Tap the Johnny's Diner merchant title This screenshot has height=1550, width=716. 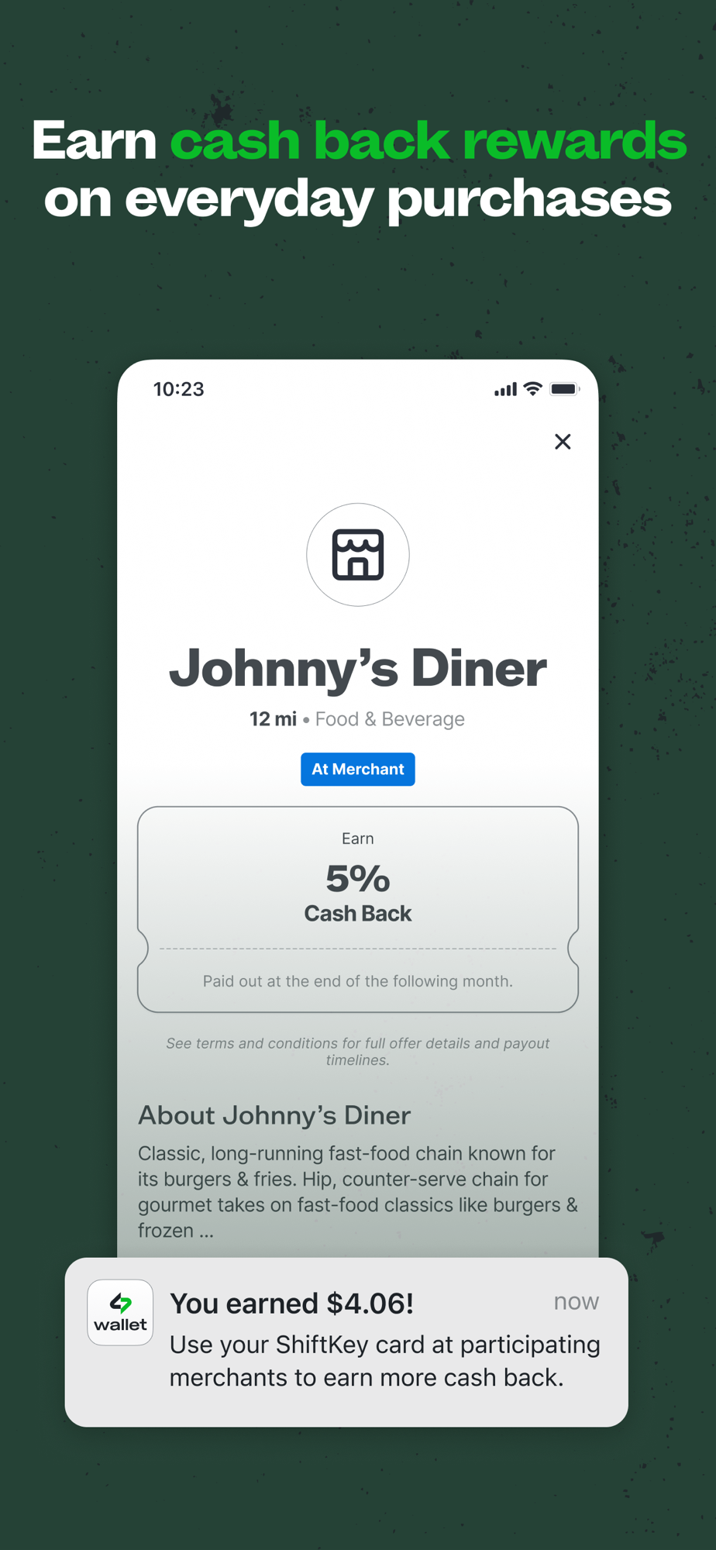358,667
